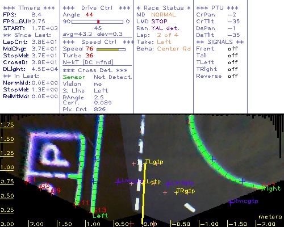The width and height of the screenshot is (284, 227).
Task: Click the Center Rd behavior text
Action: pos(174,49)
